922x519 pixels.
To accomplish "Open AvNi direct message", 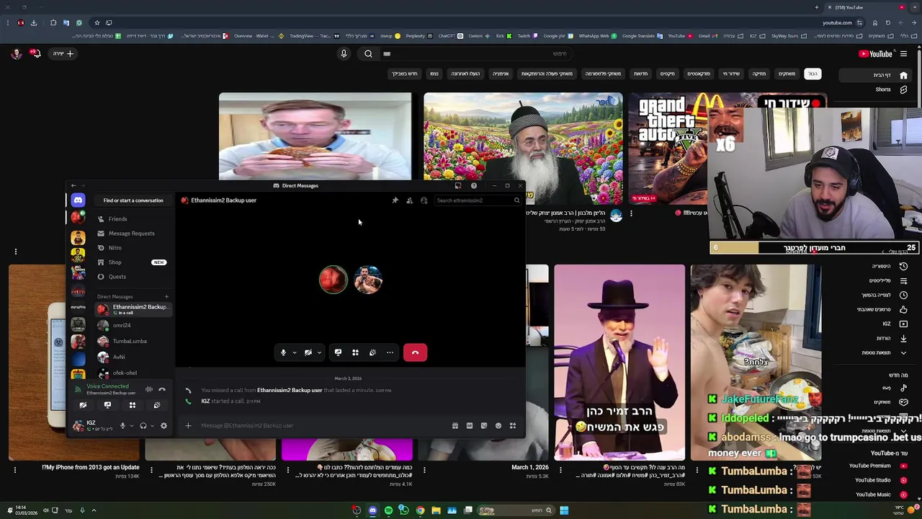I will (134, 357).
